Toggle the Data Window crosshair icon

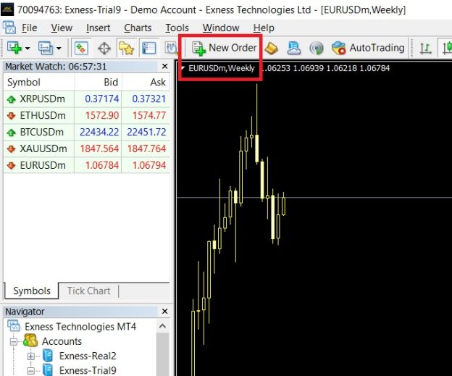coord(104,48)
